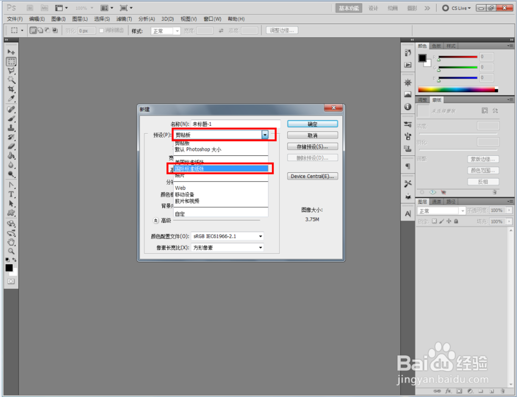The image size is (517, 397).
Task: Open the Paragraph panel icon
Action: pyautogui.click(x=408, y=166)
